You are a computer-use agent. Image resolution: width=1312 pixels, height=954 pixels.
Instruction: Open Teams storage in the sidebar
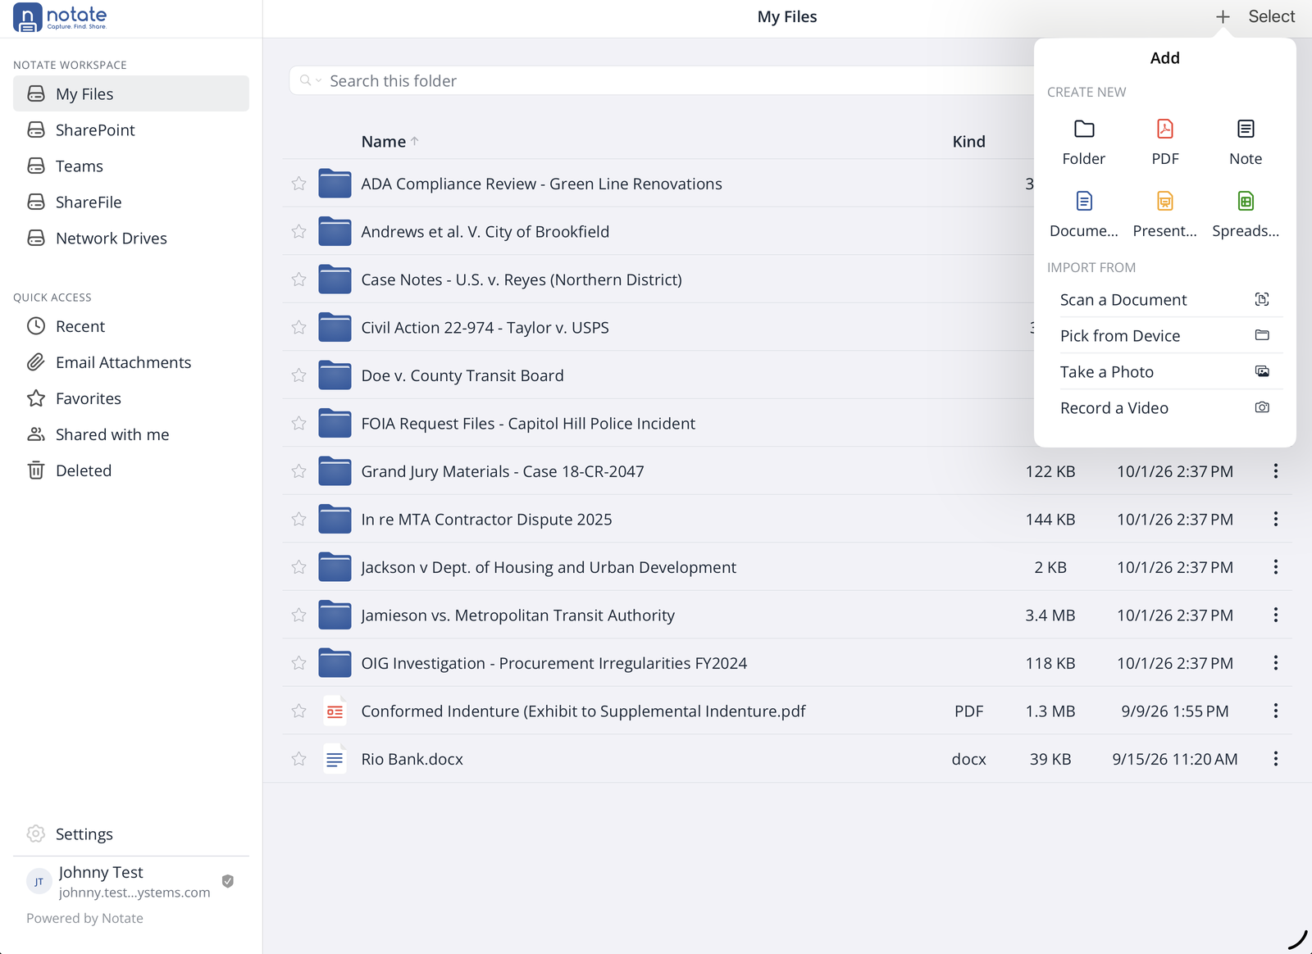[131, 166]
